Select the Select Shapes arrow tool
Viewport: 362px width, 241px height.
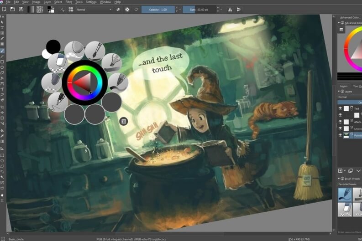click(2, 22)
